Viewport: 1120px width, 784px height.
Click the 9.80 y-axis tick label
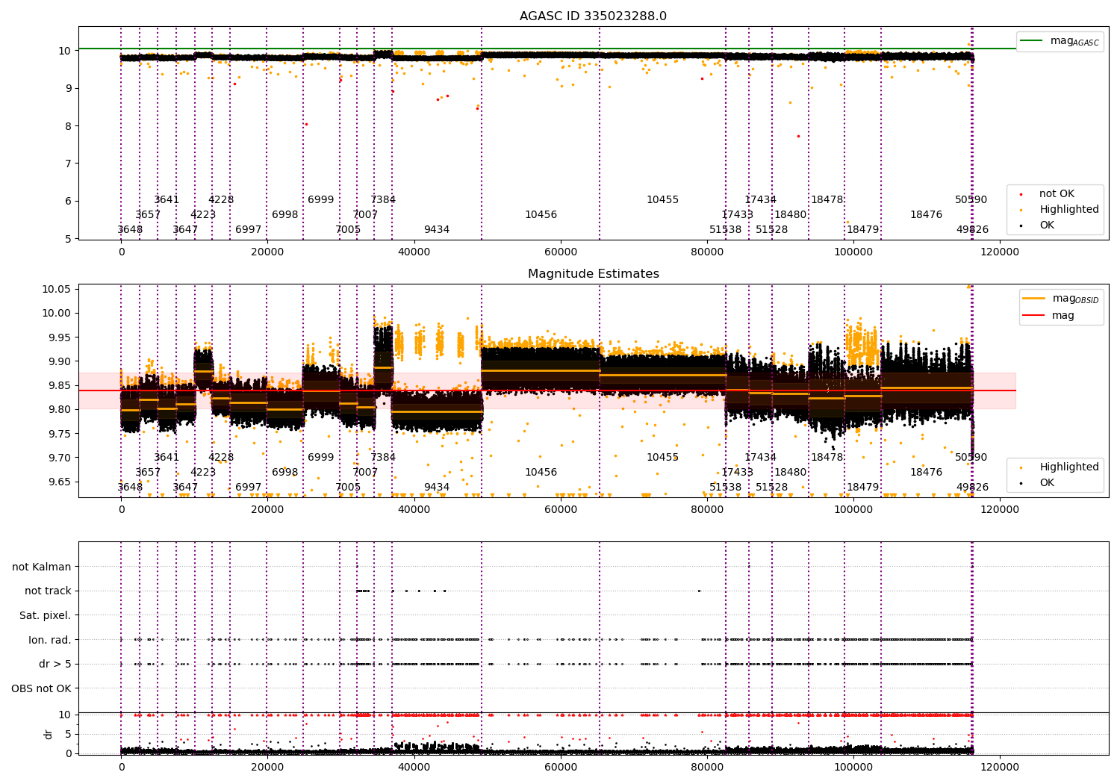pyautogui.click(x=60, y=410)
